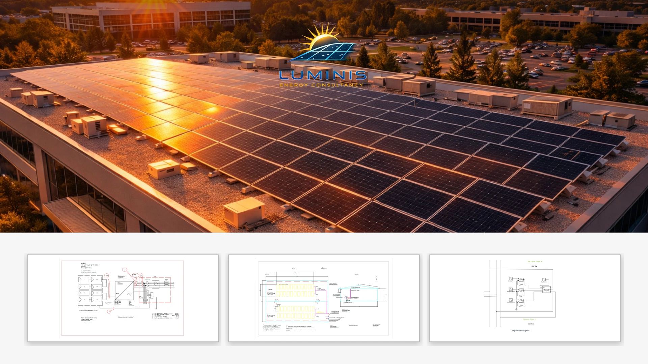Click the cable legend in the first schematic
This screenshot has width=648, height=364.
[x=165, y=315]
